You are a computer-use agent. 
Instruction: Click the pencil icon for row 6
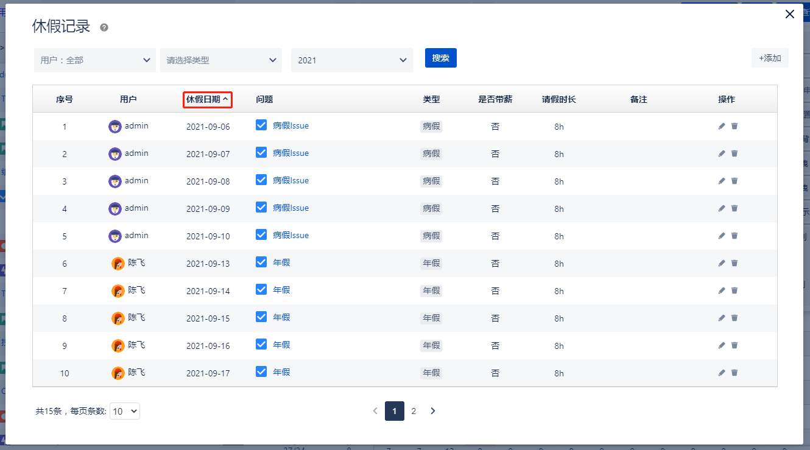pos(722,263)
